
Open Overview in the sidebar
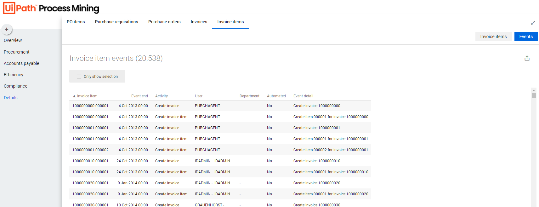point(13,40)
